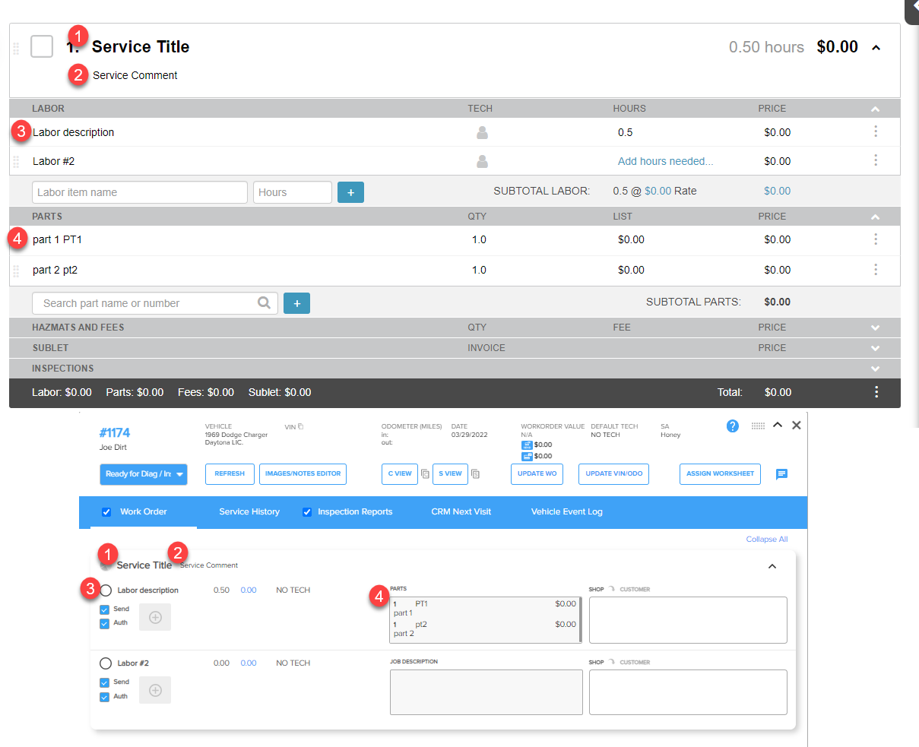Uncheck Send under Labor description

(x=104, y=609)
